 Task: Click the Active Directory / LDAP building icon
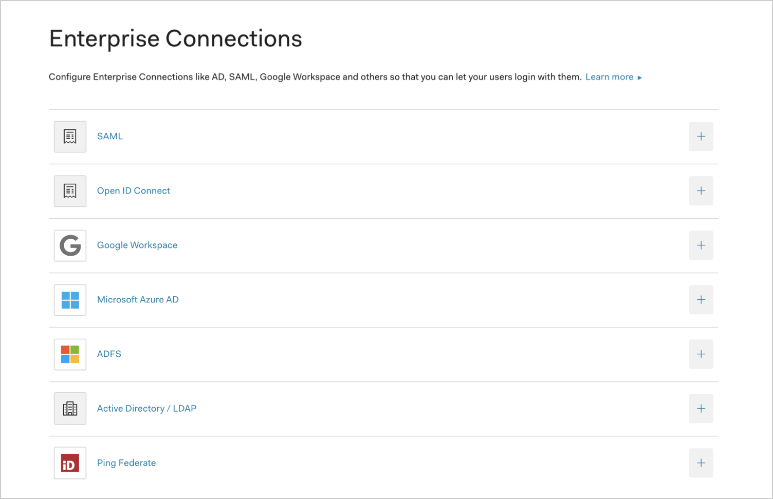[x=70, y=408]
